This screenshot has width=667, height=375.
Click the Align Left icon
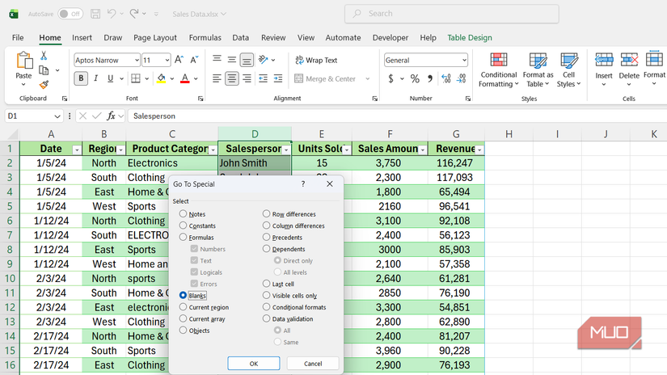pyautogui.click(x=217, y=78)
